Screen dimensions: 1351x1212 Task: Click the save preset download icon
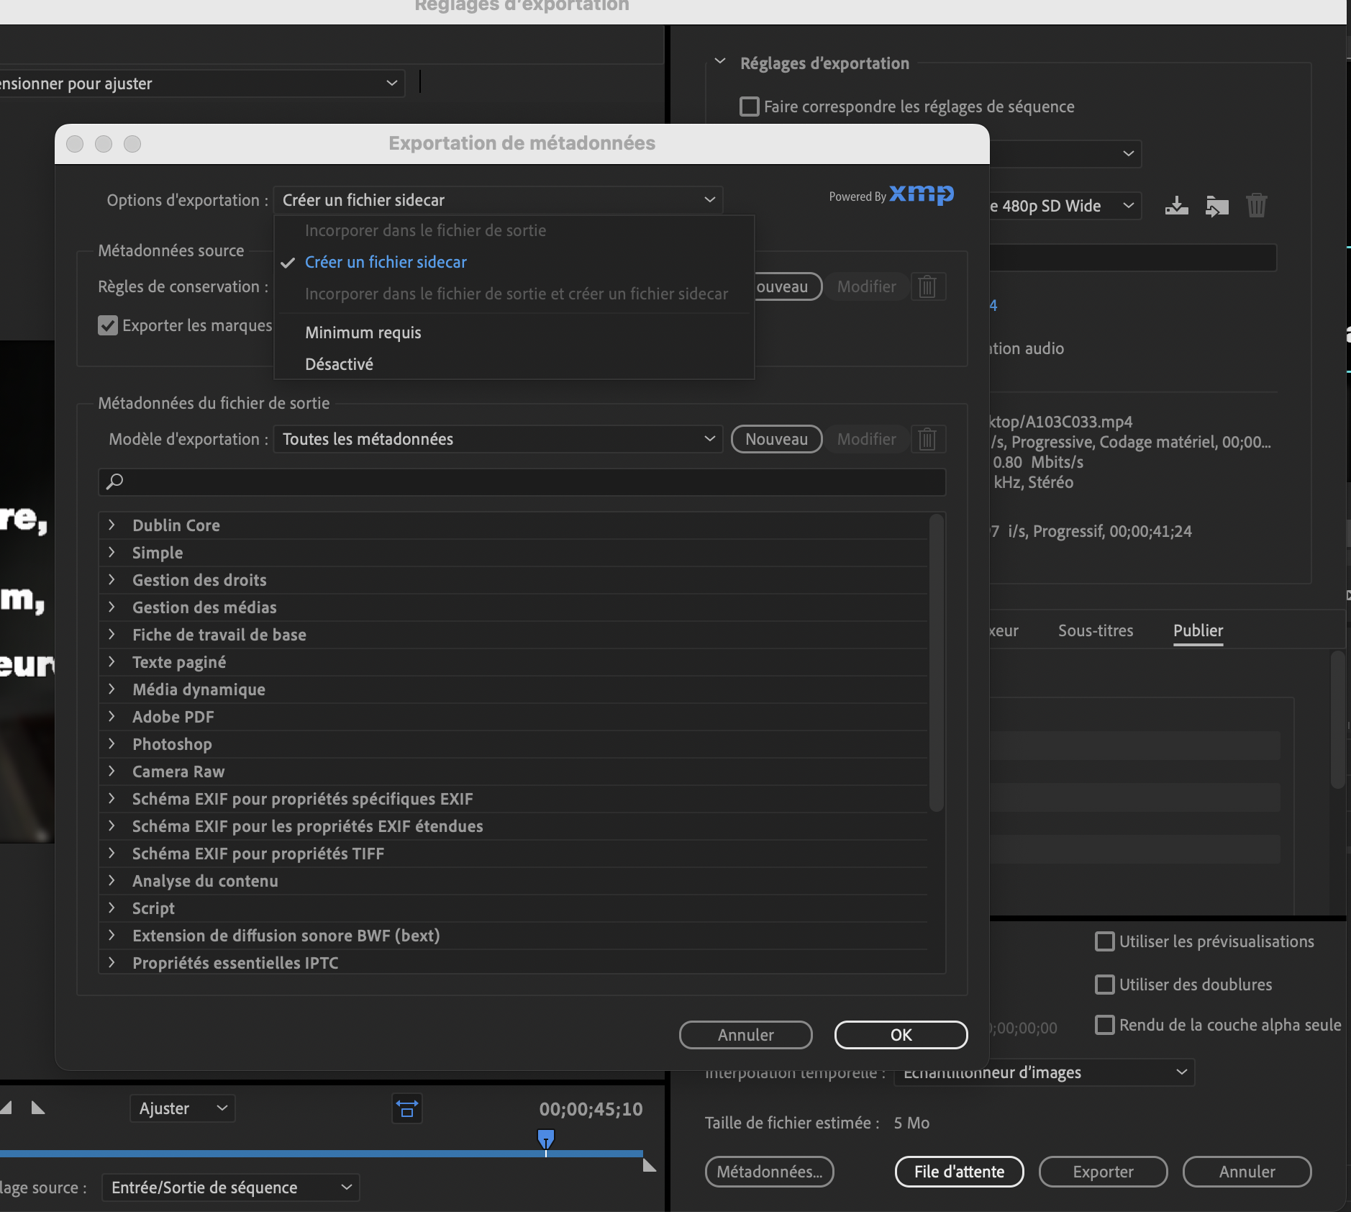(1176, 207)
